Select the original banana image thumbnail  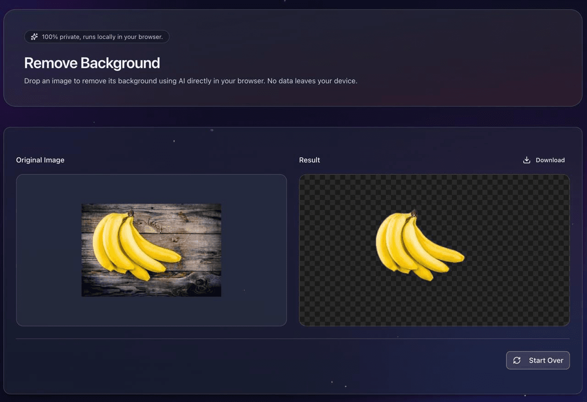pos(151,250)
